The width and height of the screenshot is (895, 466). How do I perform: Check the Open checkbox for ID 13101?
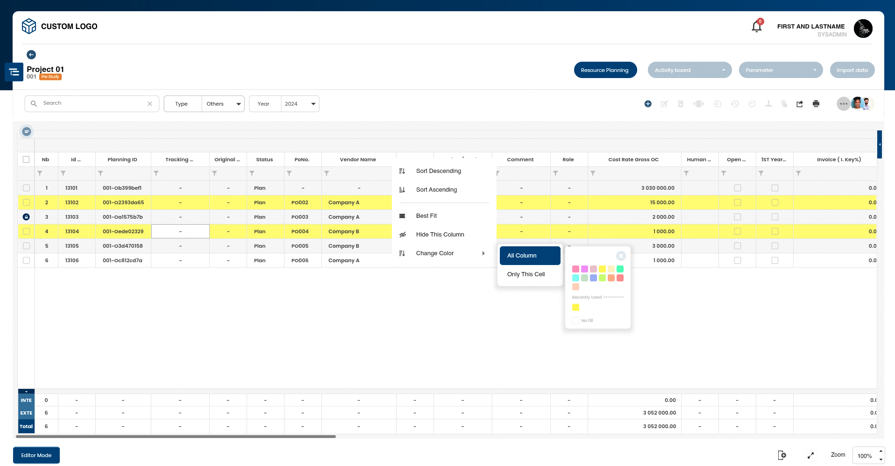737,188
